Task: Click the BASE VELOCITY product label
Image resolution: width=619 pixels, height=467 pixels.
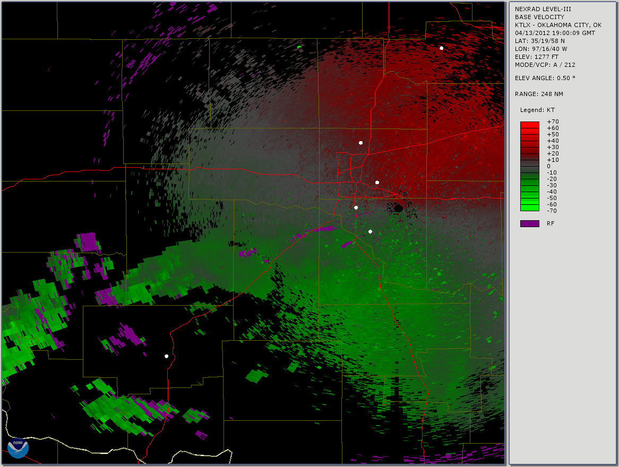Action: [539, 17]
